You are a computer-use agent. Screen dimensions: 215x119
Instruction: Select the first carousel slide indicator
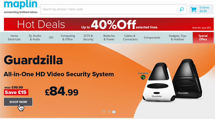tap(103, 112)
